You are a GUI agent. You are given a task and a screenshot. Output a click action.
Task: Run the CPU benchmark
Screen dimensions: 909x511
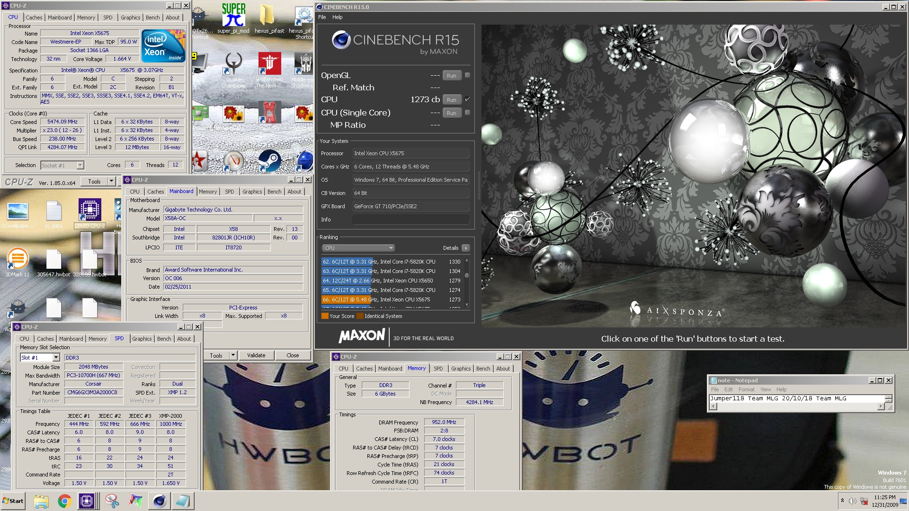(452, 100)
